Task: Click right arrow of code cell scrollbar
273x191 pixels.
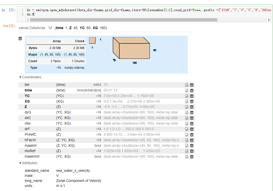Action: (269, 20)
